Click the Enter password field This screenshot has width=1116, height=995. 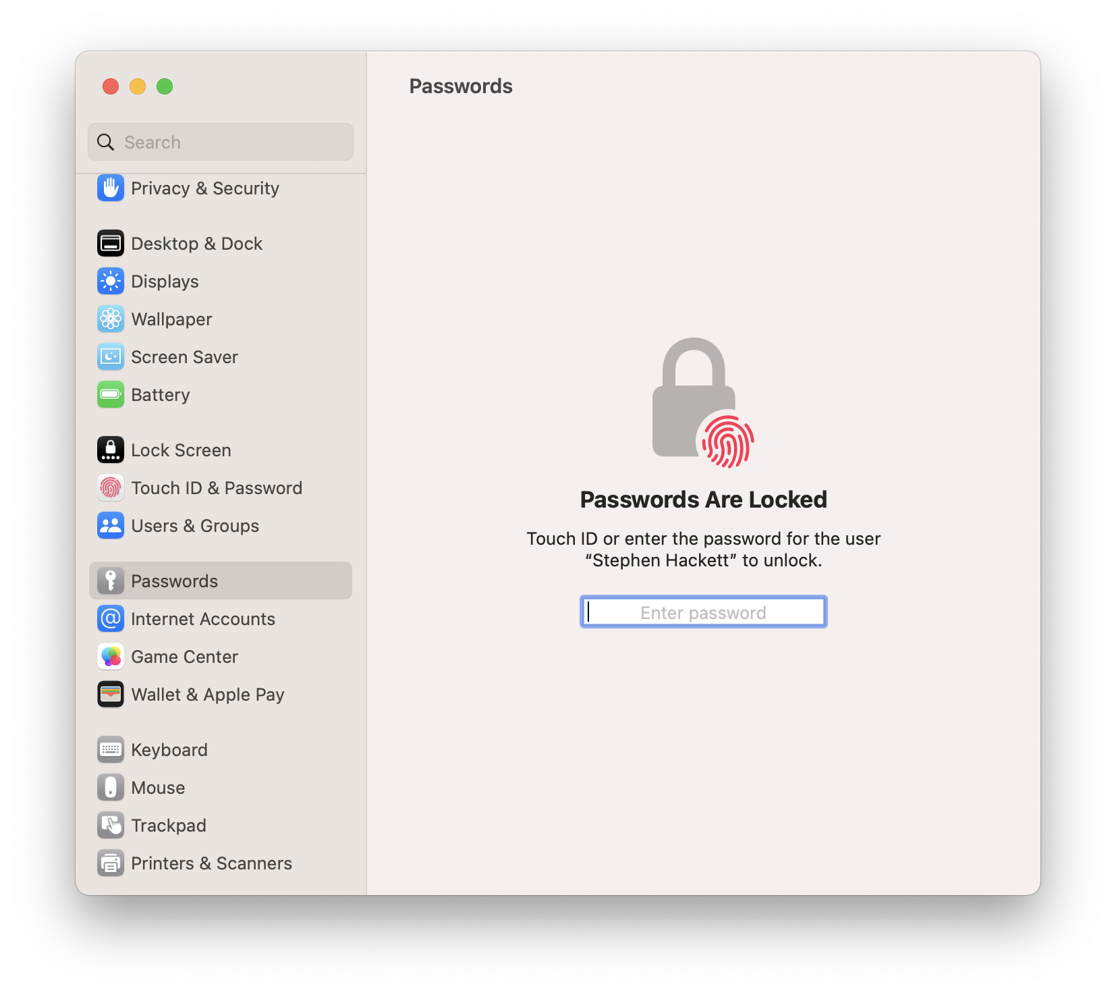coord(703,612)
